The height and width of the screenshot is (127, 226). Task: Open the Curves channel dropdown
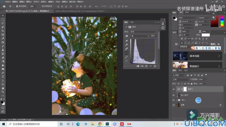(139, 36)
